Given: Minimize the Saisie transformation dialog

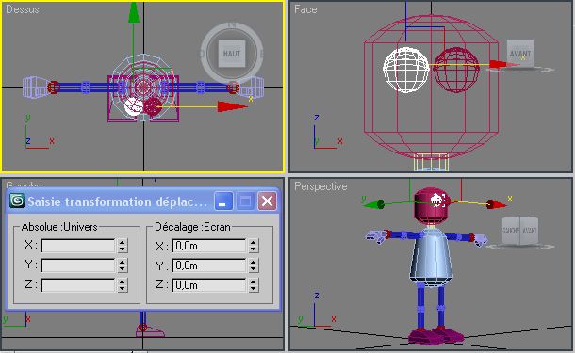Looking at the screenshot, I should click(x=223, y=201).
